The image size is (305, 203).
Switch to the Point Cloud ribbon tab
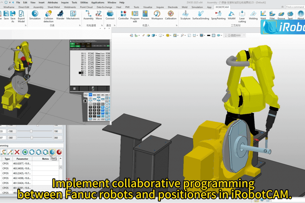coord(86,7)
